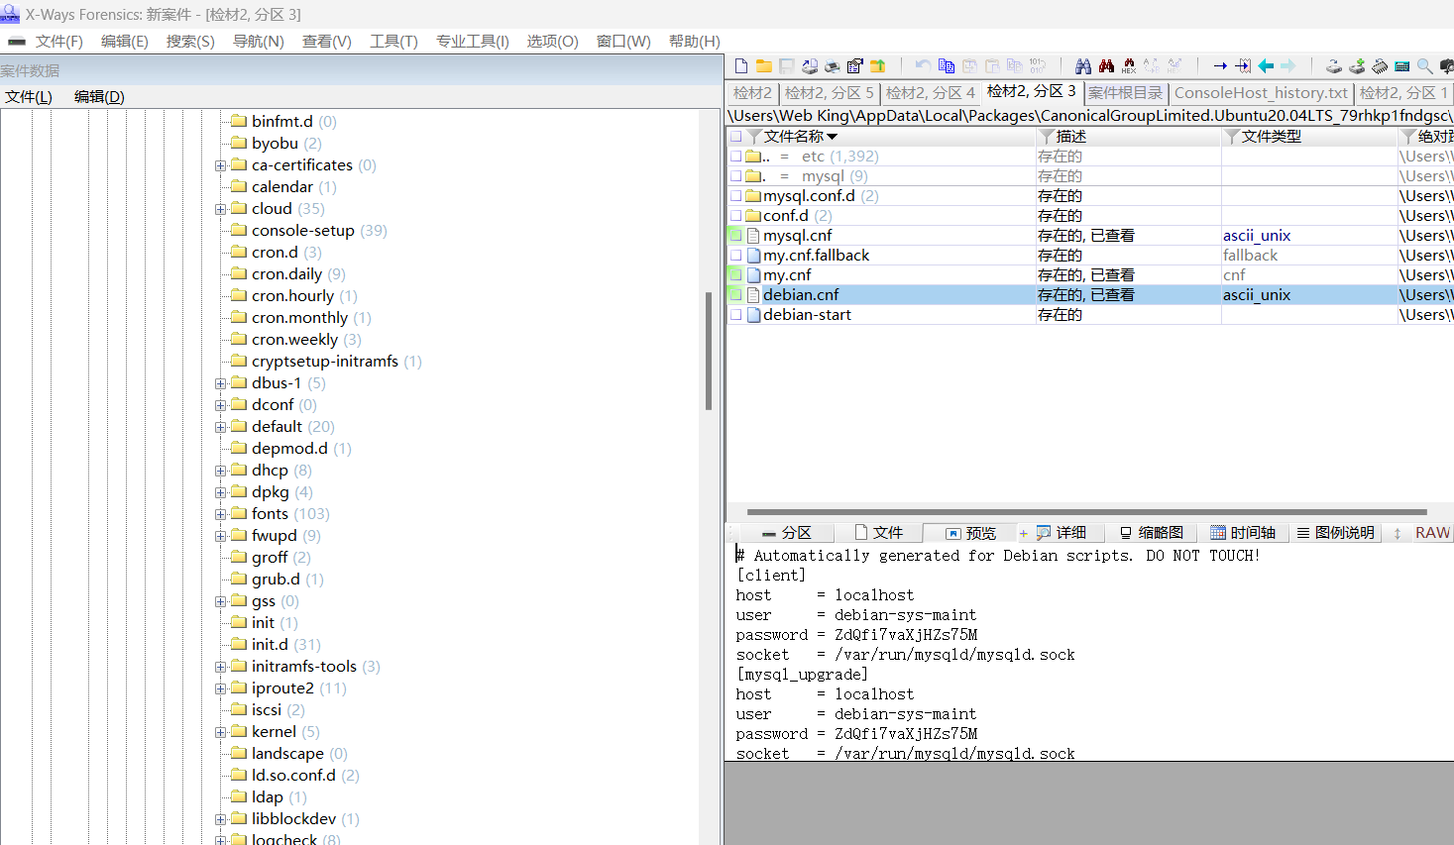The height and width of the screenshot is (845, 1454).
Task: Expand the cloud folder node
Action: pos(221,209)
